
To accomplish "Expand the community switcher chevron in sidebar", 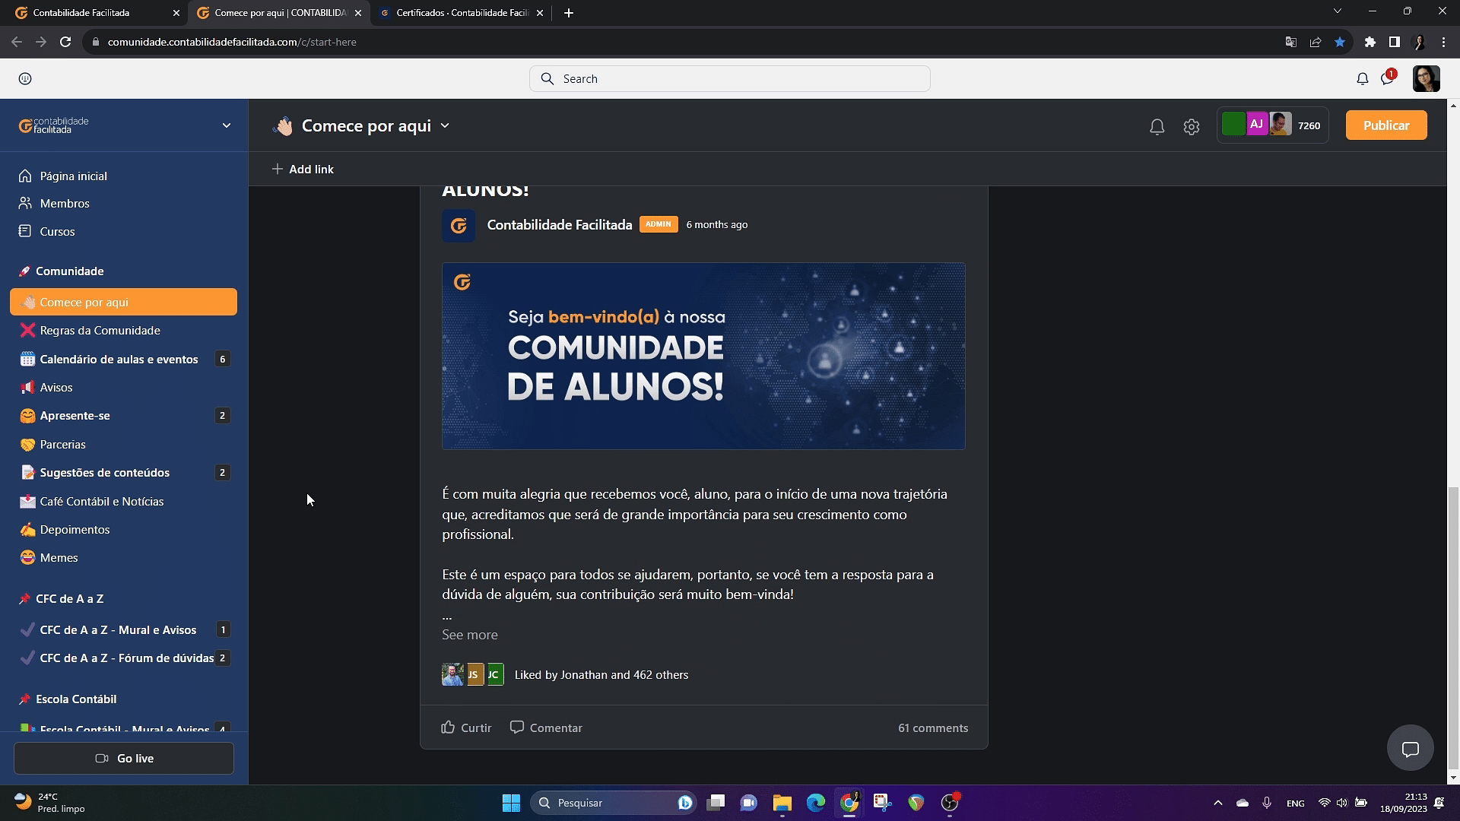I will [x=226, y=125].
